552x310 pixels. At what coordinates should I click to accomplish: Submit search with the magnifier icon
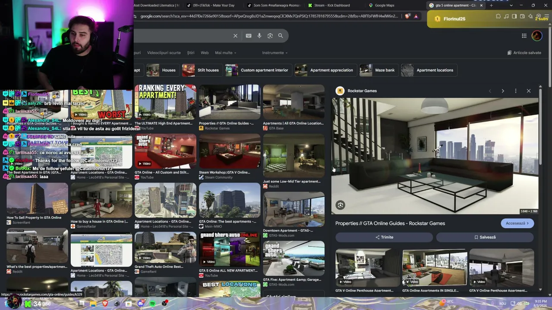pyautogui.click(x=281, y=36)
